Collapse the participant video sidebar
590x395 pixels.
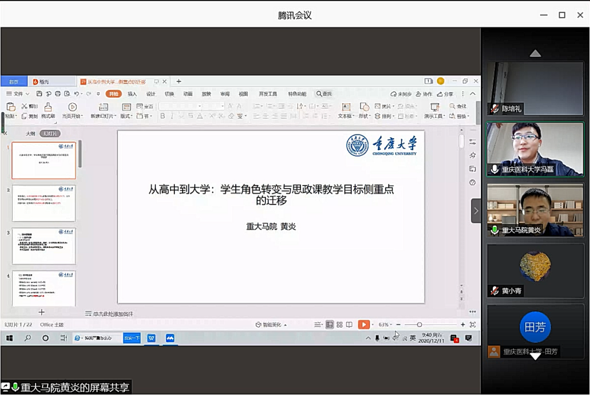[475, 211]
